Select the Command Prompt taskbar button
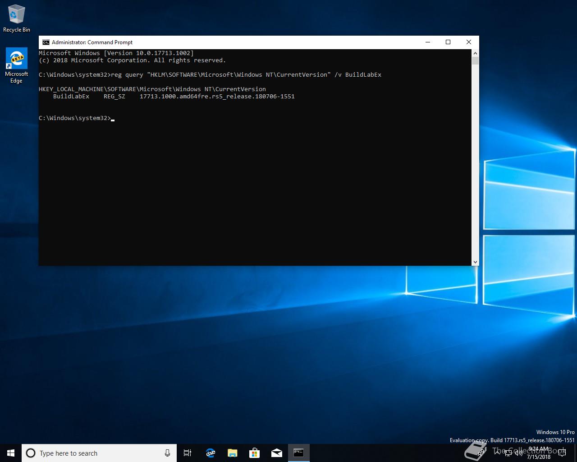 coord(298,453)
